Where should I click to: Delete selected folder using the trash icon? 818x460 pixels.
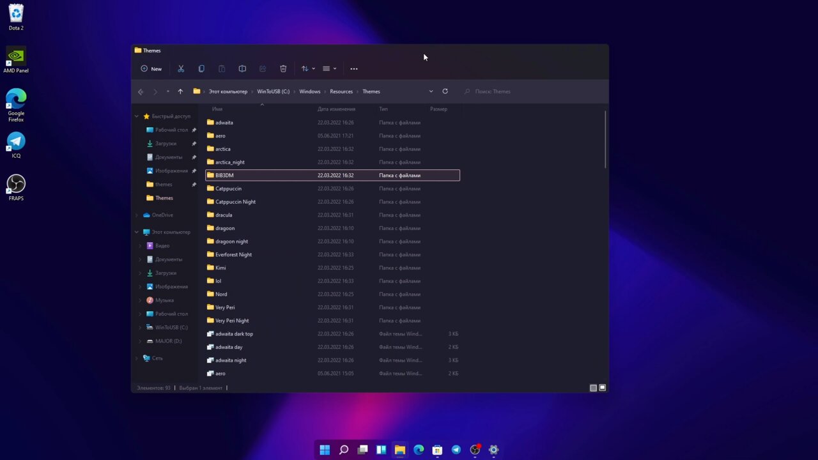pos(283,68)
